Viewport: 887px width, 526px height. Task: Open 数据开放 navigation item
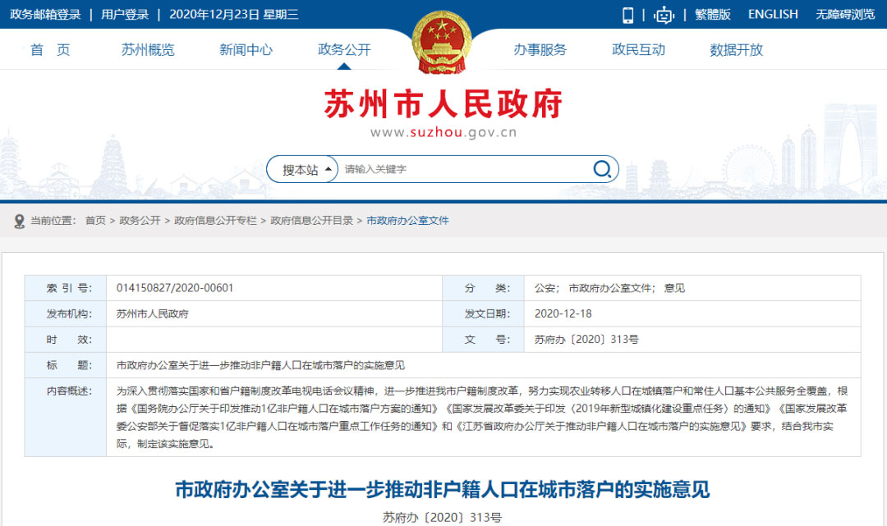(737, 50)
